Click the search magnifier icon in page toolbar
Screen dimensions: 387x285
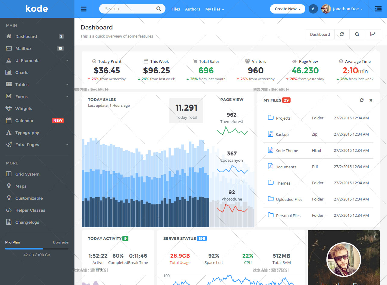click(x=357, y=34)
